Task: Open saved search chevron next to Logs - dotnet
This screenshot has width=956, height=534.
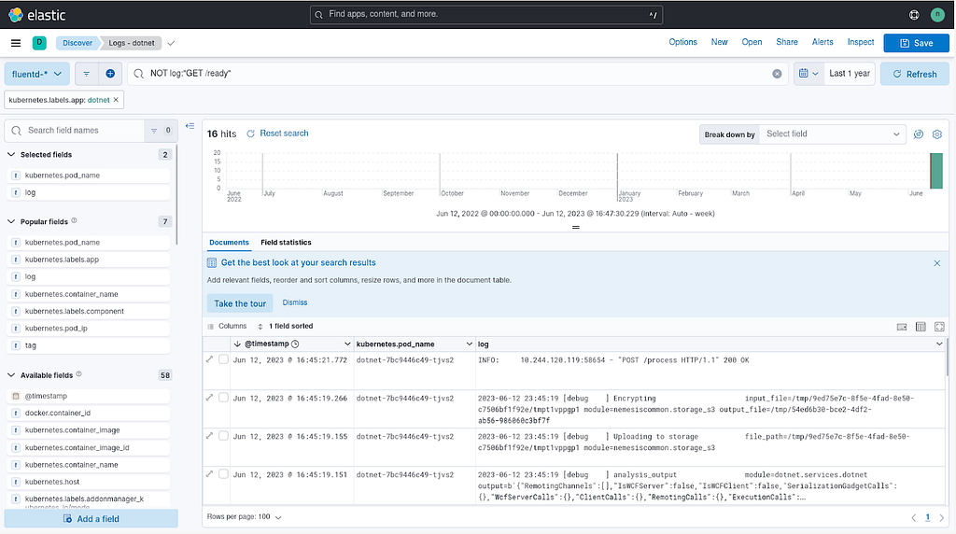Action: [172, 43]
